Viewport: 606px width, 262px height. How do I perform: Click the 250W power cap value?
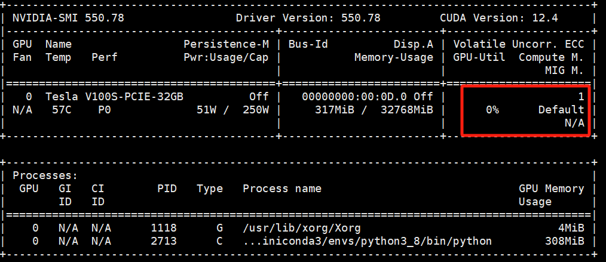coord(256,110)
